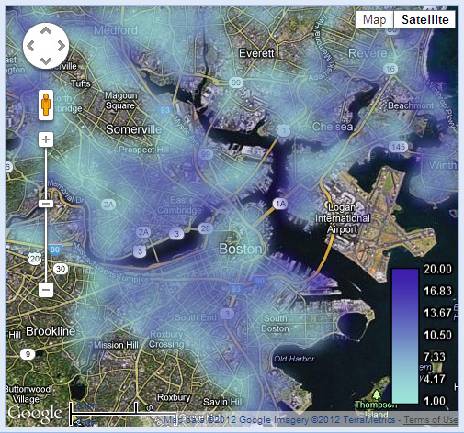Click the Somerville label
The height and width of the screenshot is (433, 464).
coord(133,129)
